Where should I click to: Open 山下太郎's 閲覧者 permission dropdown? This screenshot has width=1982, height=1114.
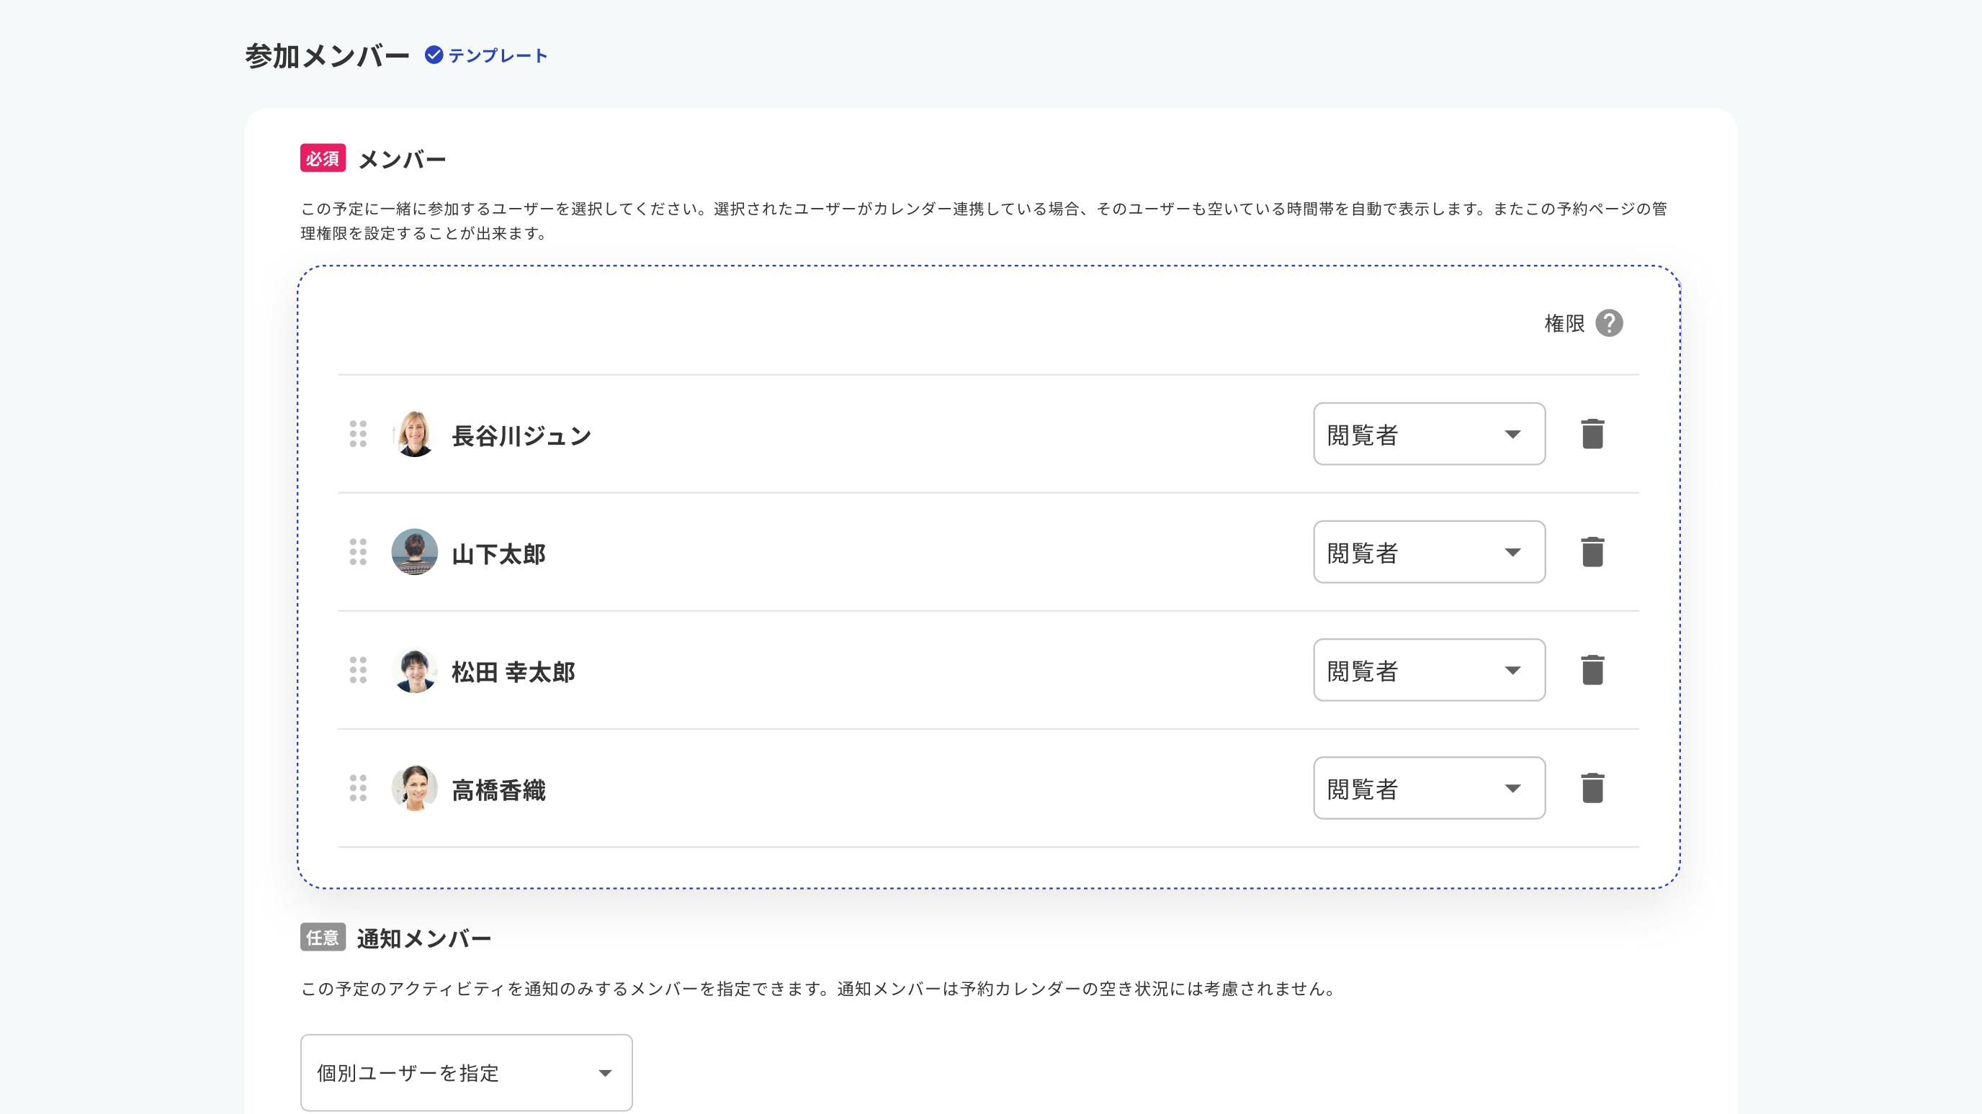point(1429,552)
